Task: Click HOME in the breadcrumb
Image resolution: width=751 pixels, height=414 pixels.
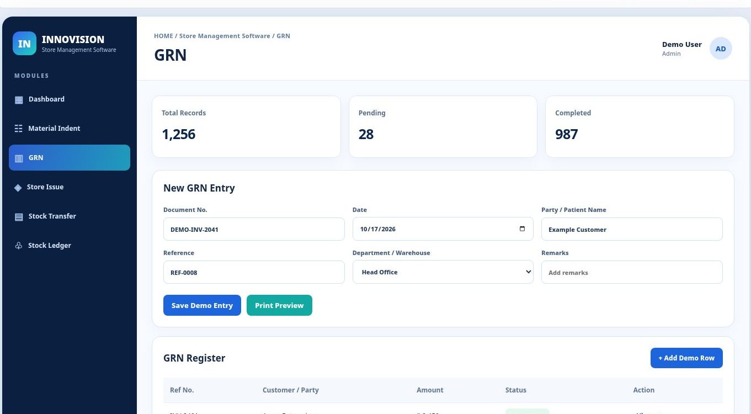Action: [x=163, y=36]
